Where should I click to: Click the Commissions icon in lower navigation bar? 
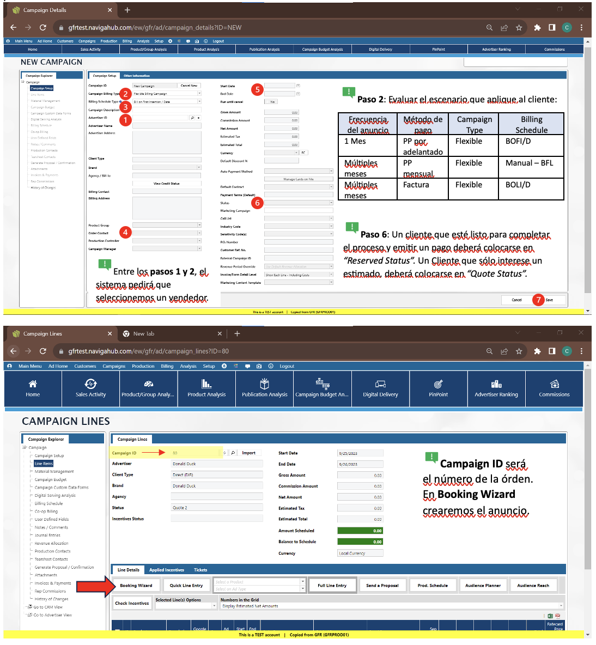[554, 384]
